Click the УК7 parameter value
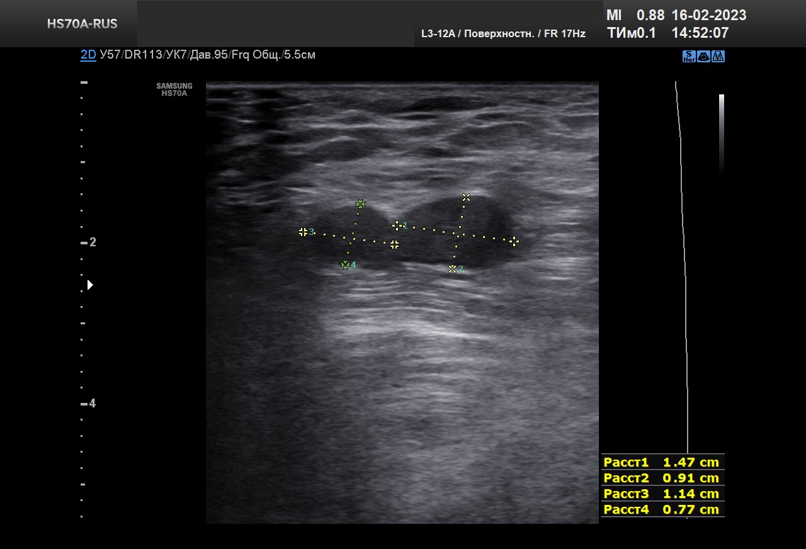806x549 pixels. [x=176, y=55]
